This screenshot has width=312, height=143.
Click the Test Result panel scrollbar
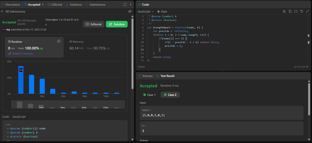point(309,99)
